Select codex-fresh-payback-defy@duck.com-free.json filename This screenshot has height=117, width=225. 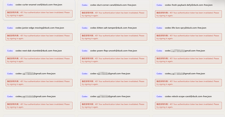(x=189, y=5)
